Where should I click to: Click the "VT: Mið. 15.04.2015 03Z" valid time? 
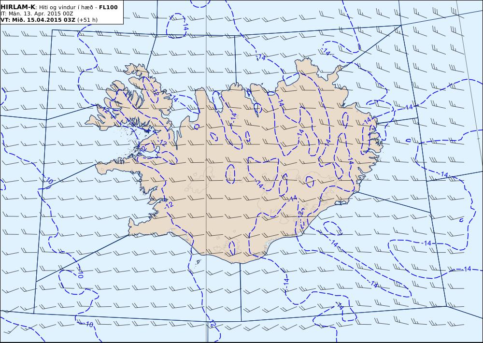tap(38, 20)
